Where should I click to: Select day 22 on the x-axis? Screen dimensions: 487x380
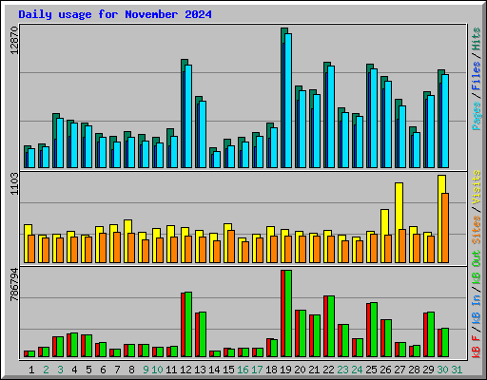pyautogui.click(x=328, y=370)
